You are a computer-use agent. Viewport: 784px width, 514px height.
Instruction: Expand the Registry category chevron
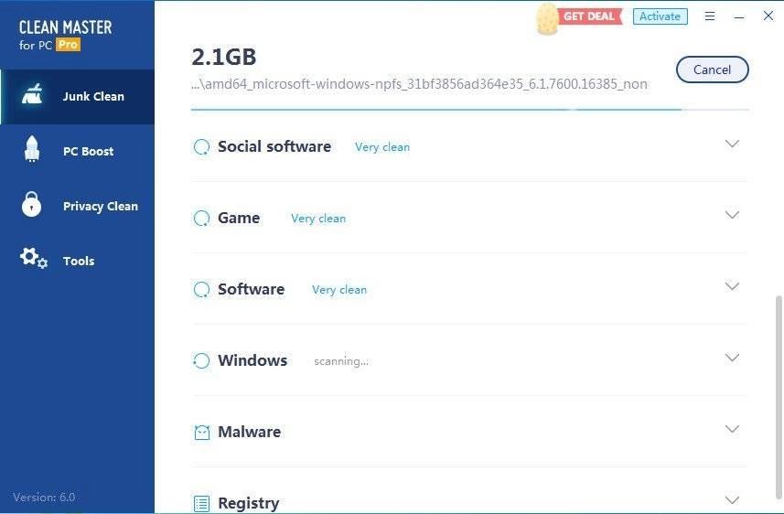coord(732,500)
